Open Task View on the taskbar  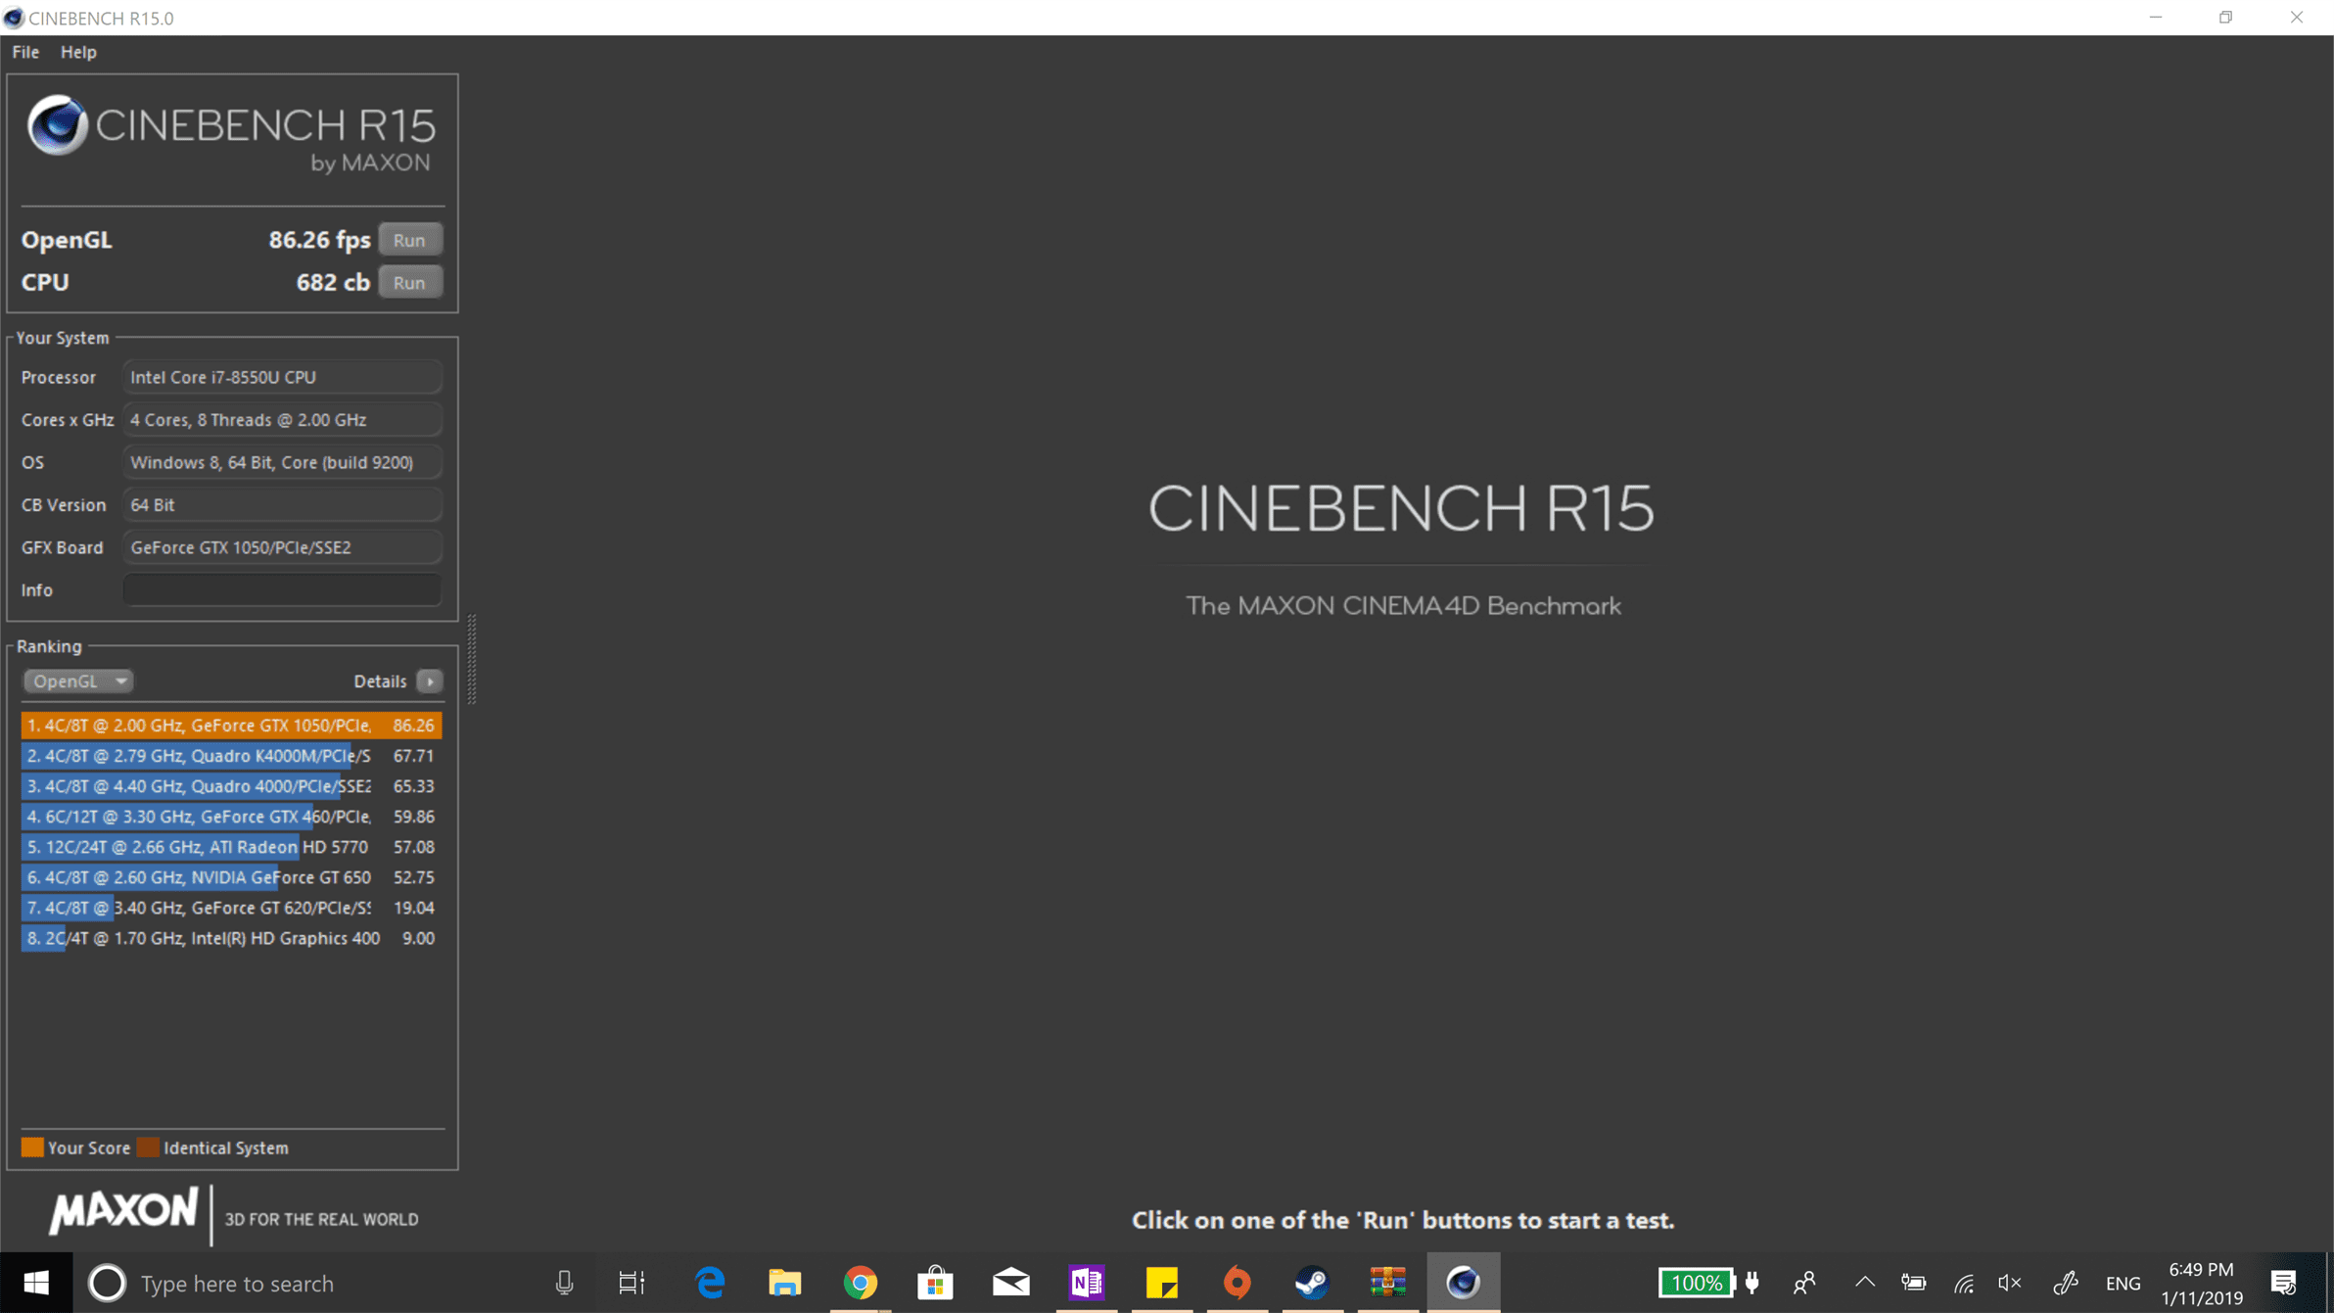coord(631,1283)
